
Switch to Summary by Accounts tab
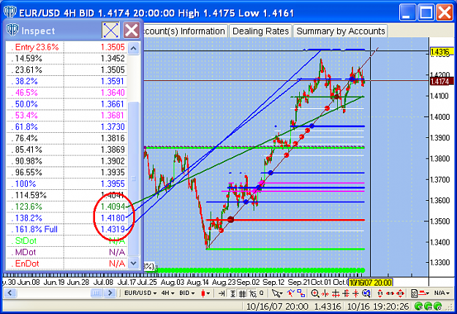point(341,31)
